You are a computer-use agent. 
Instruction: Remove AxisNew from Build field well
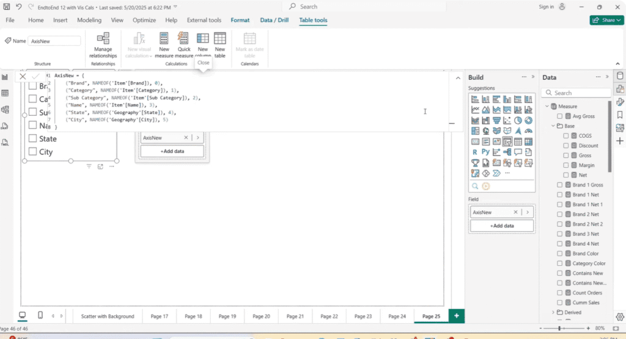tap(515, 212)
